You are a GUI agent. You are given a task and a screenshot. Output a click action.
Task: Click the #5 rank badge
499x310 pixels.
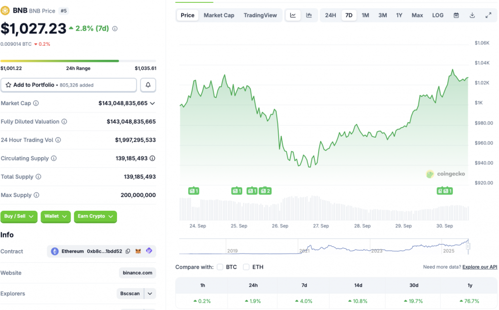(64, 11)
